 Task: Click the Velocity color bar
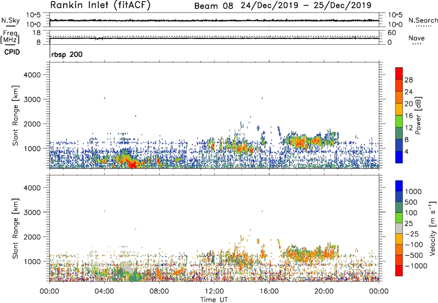point(399,228)
